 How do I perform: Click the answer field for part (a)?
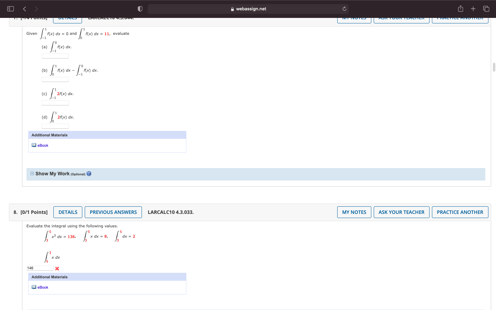click(x=55, y=56)
